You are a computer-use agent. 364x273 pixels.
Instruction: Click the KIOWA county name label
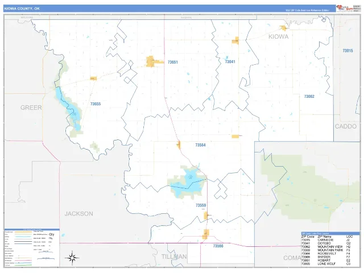[x=278, y=36]
